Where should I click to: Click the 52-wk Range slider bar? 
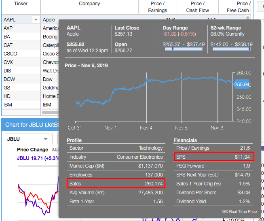[232, 49]
